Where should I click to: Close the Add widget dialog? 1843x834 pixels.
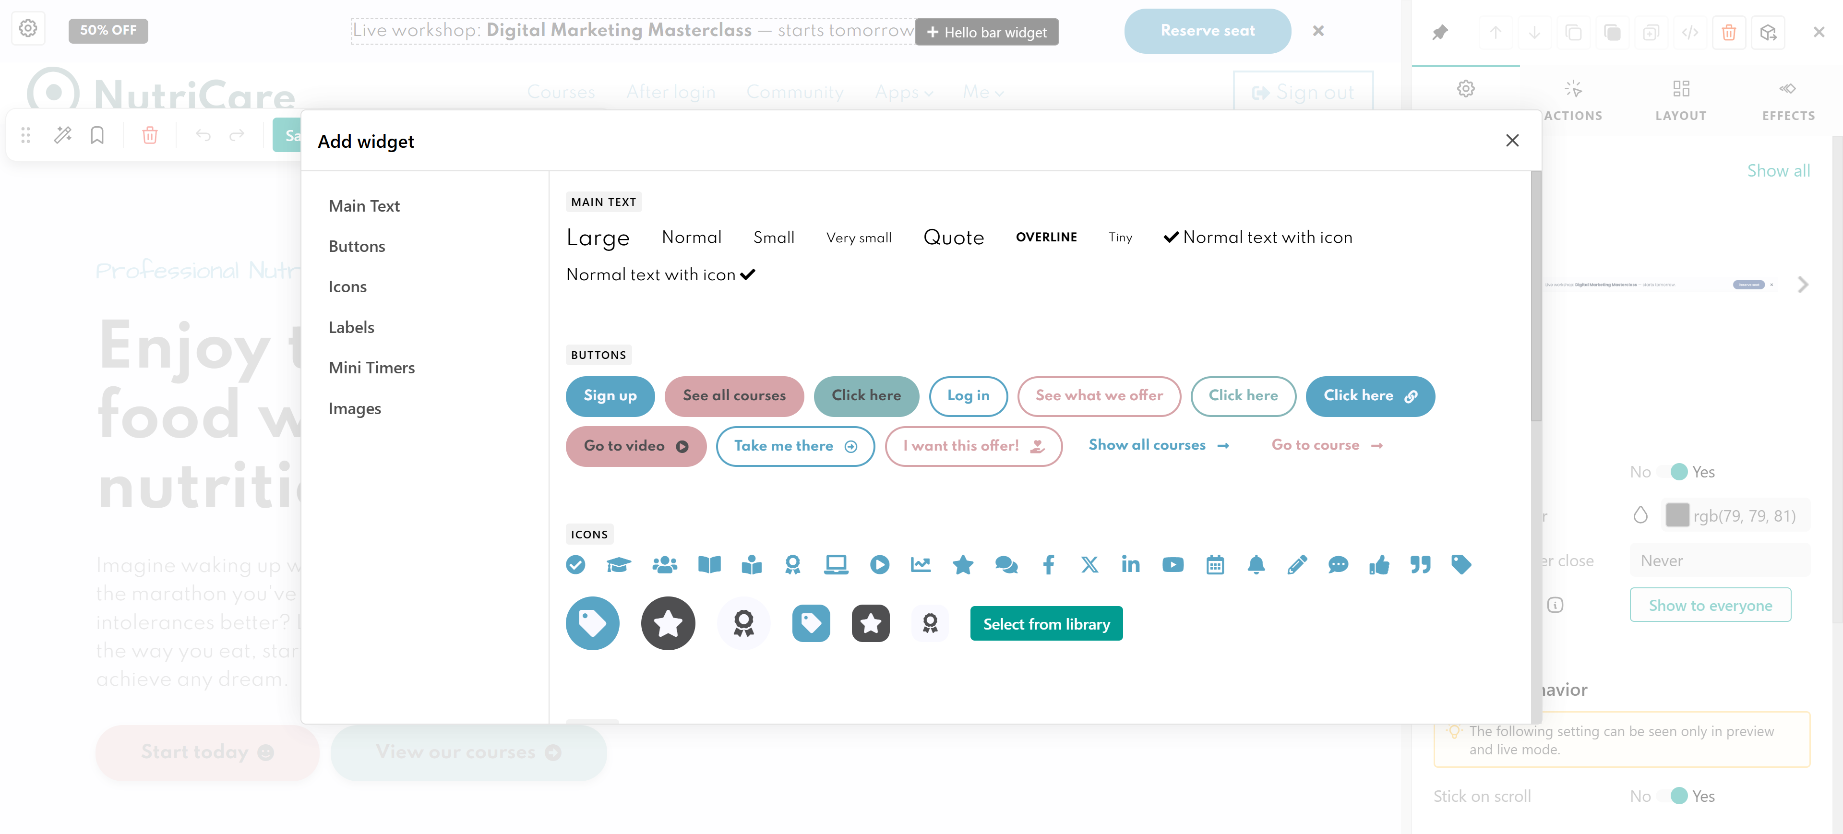pos(1512,140)
